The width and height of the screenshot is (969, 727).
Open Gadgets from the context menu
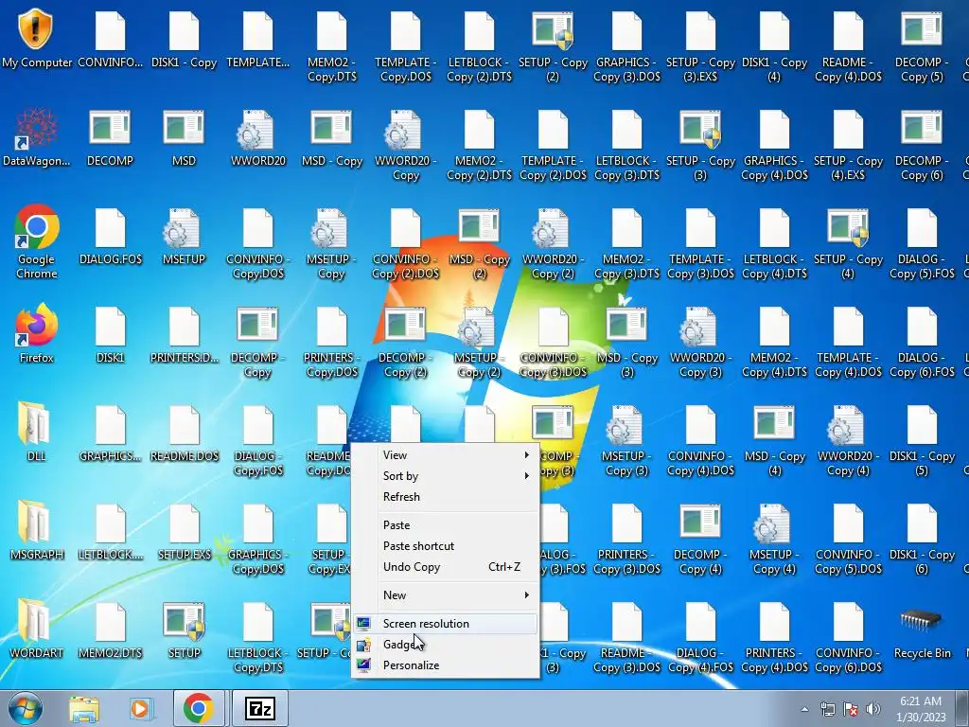[x=445, y=645]
